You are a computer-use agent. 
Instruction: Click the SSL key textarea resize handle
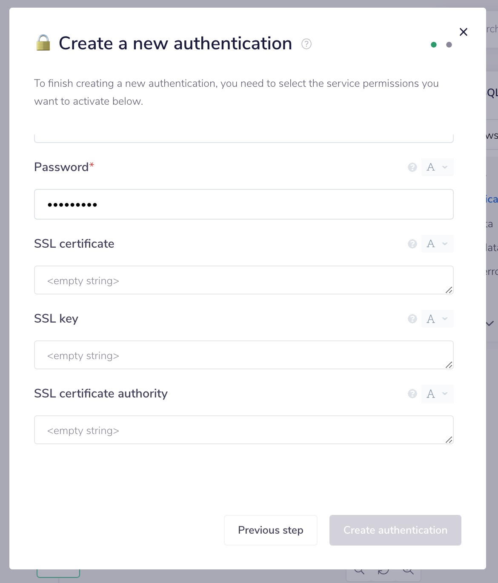[449, 365]
